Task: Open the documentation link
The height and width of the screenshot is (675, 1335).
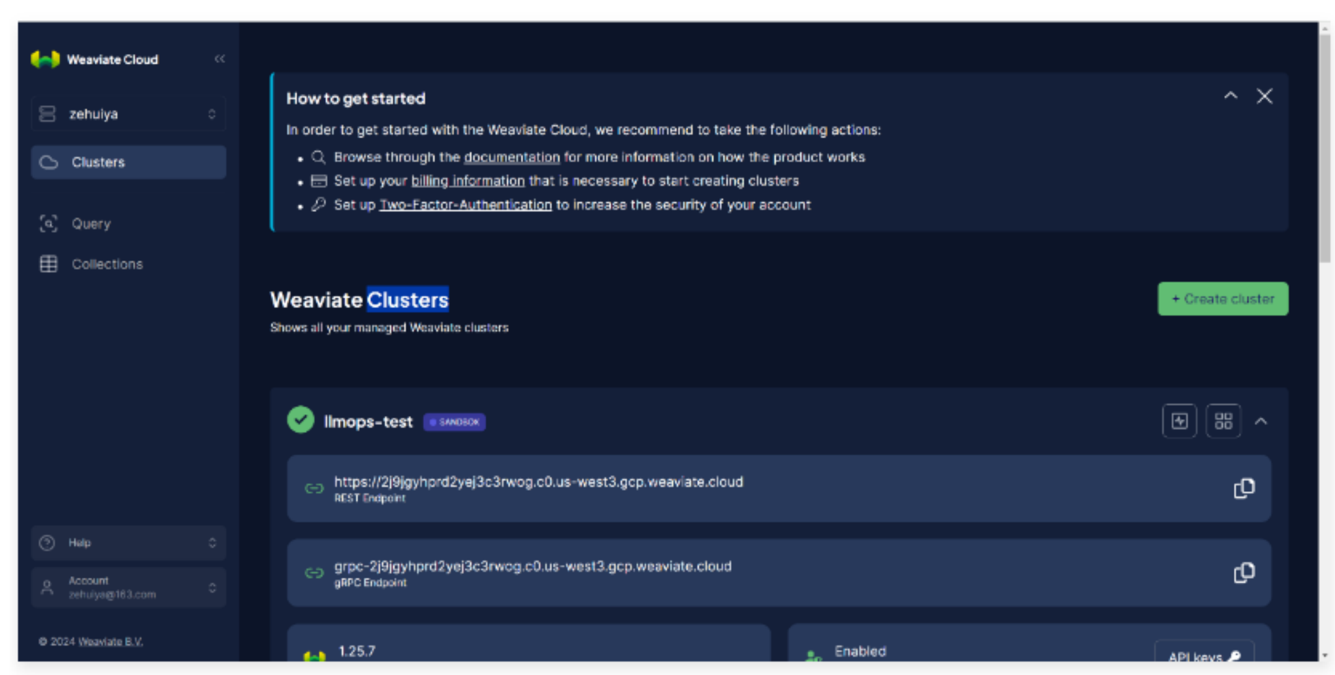Action: tap(511, 157)
